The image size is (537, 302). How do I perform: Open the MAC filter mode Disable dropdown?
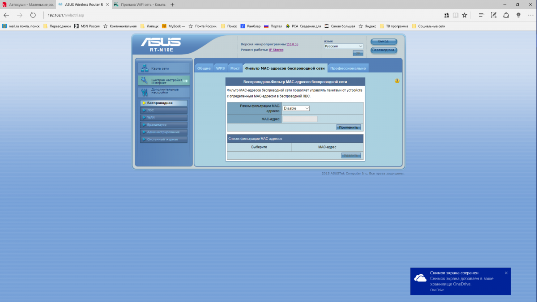(x=296, y=108)
